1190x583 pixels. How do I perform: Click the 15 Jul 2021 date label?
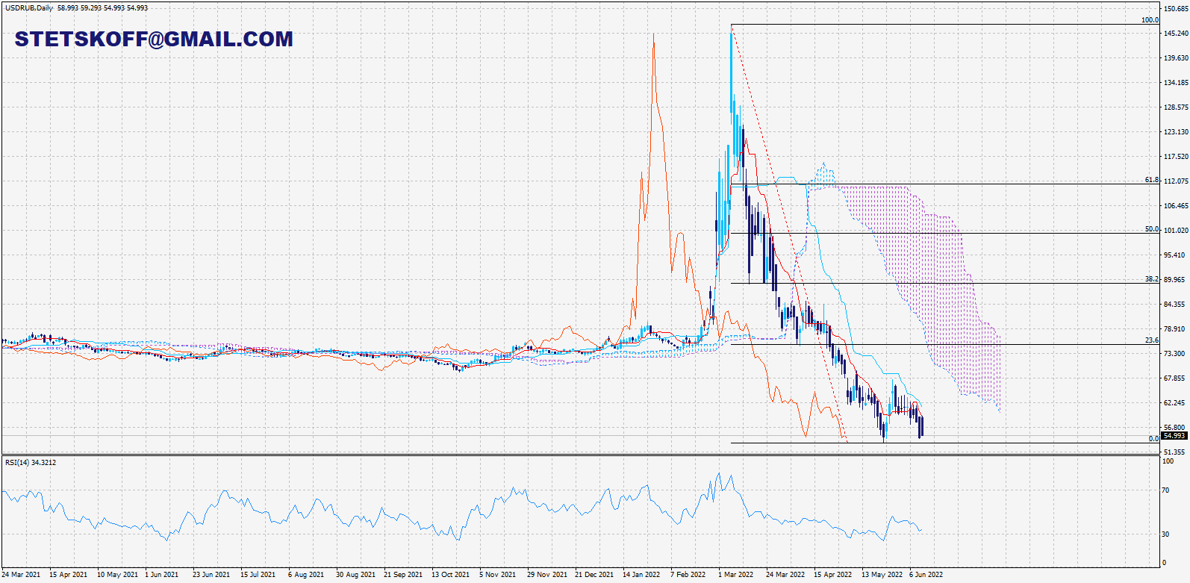258,575
